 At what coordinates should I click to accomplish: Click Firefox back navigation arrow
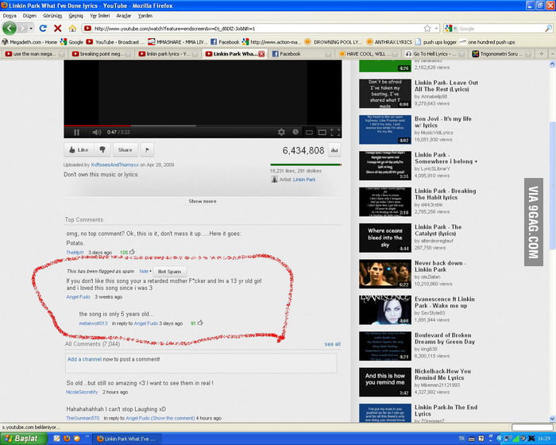(x=10, y=28)
